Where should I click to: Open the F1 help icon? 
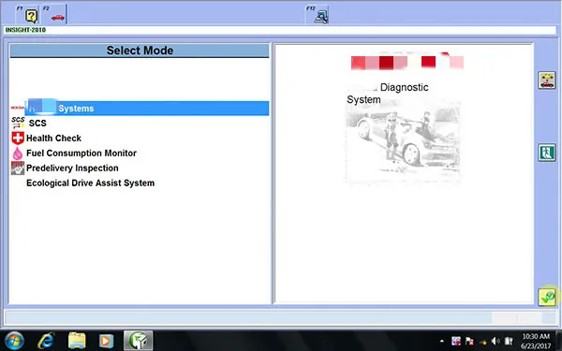click(x=28, y=15)
